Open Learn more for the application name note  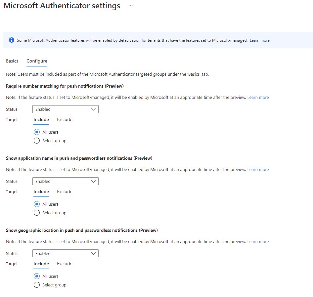(x=258, y=169)
